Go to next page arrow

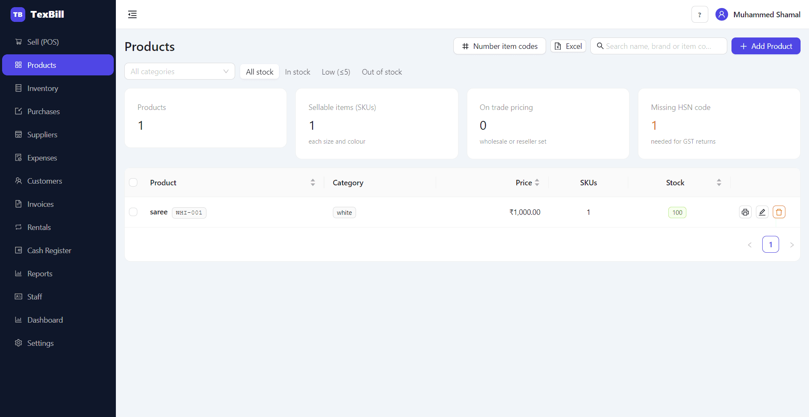(792, 245)
